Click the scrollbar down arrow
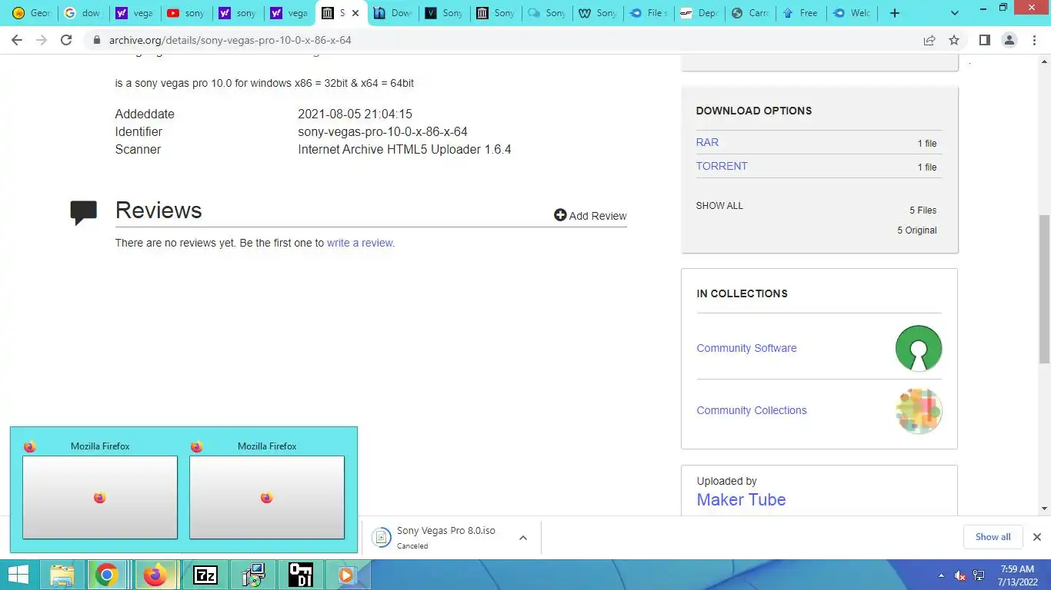This screenshot has height=590, width=1051. click(1044, 509)
